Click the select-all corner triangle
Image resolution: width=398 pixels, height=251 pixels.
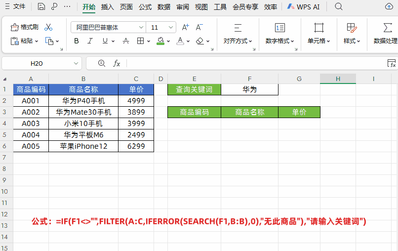[5, 79]
